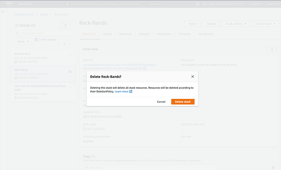Switch to the Template tab
This screenshot has height=170, width=281.
pos(185,34)
